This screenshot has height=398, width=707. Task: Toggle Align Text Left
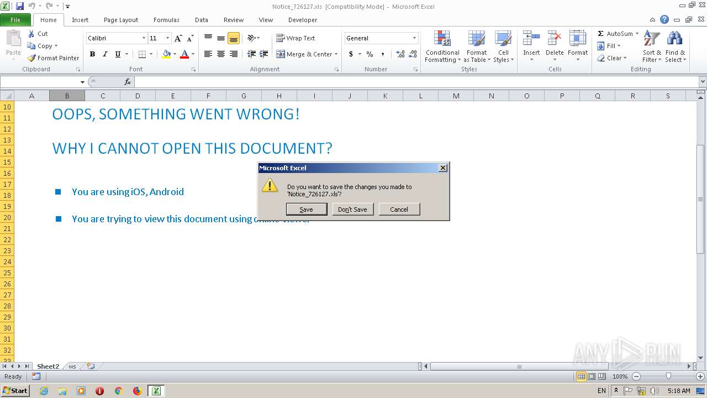coord(208,54)
